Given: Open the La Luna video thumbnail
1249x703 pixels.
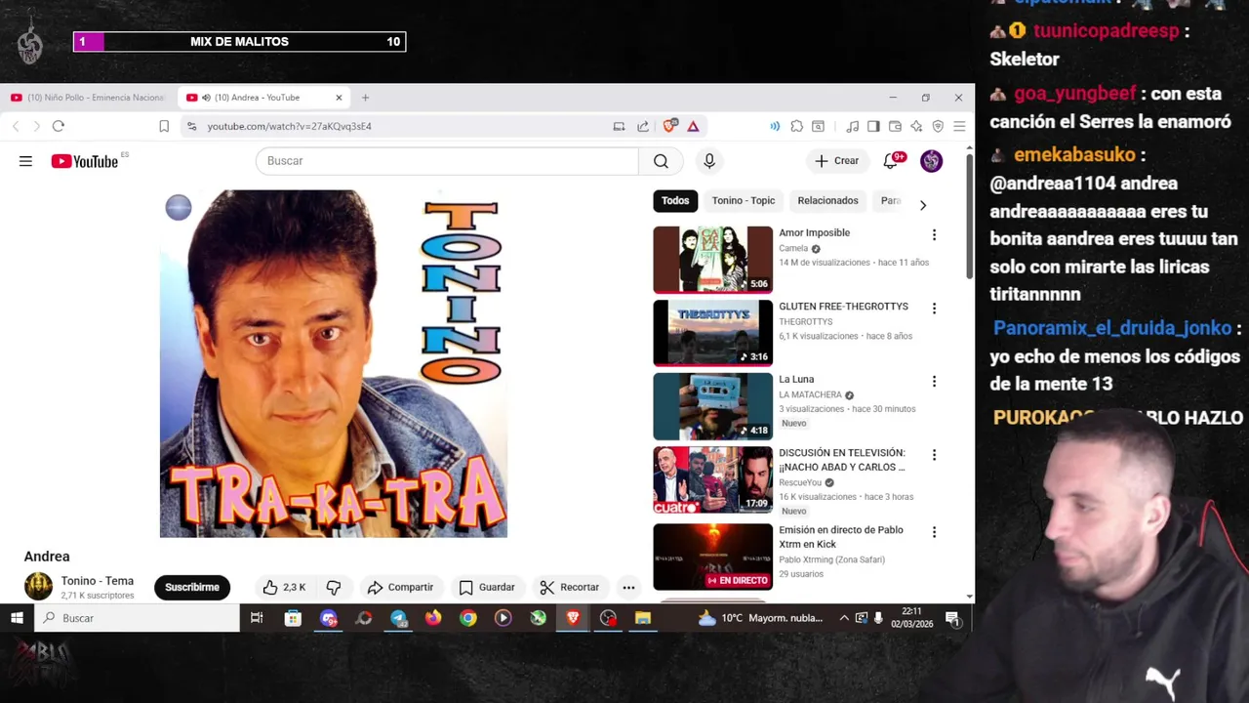Looking at the screenshot, I should (712, 406).
